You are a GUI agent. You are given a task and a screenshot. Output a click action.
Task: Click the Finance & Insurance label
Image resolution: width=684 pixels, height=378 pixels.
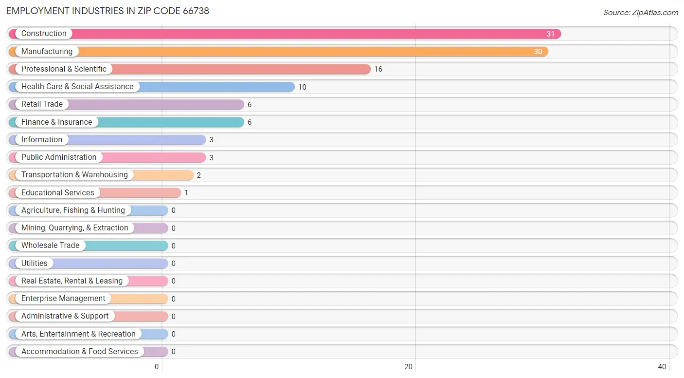(56, 122)
